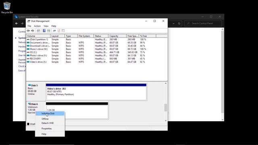
Task: Sort by the Type column header
Action: (x=71, y=36)
